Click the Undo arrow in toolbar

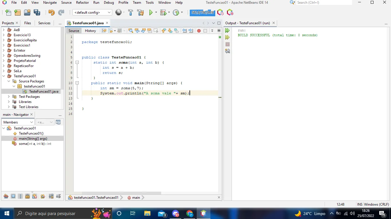(x=52, y=13)
